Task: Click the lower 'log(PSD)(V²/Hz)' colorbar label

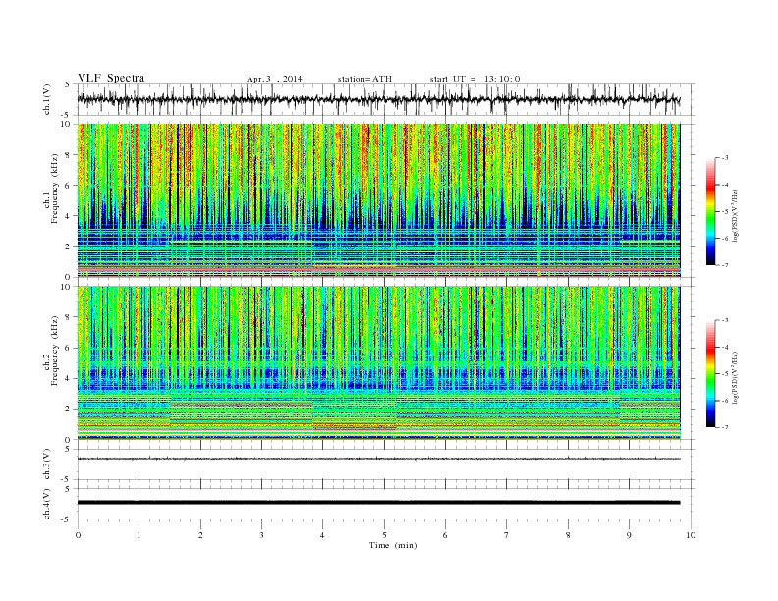Action: pos(735,377)
